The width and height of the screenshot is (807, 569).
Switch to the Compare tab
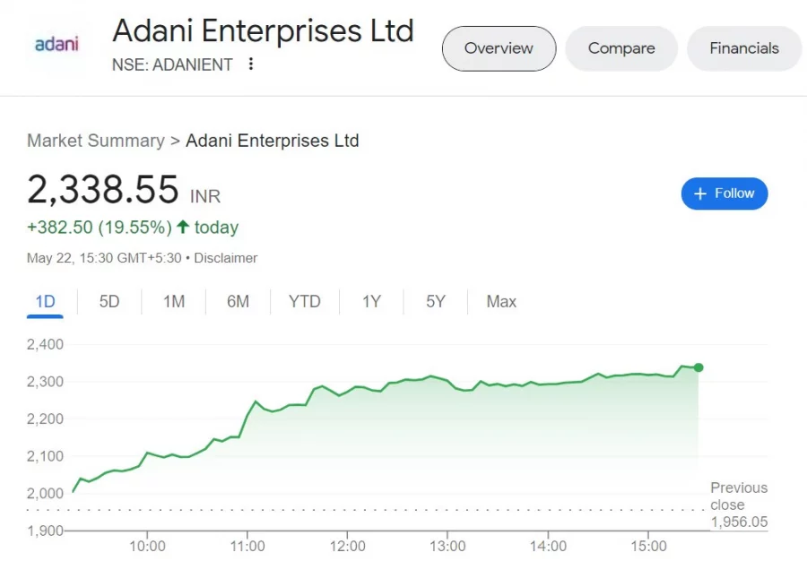[x=621, y=48]
